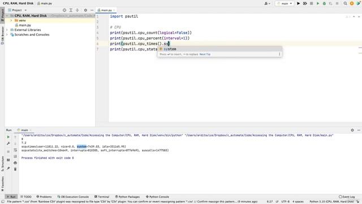Click the Run panel layout icon

coord(8,160)
